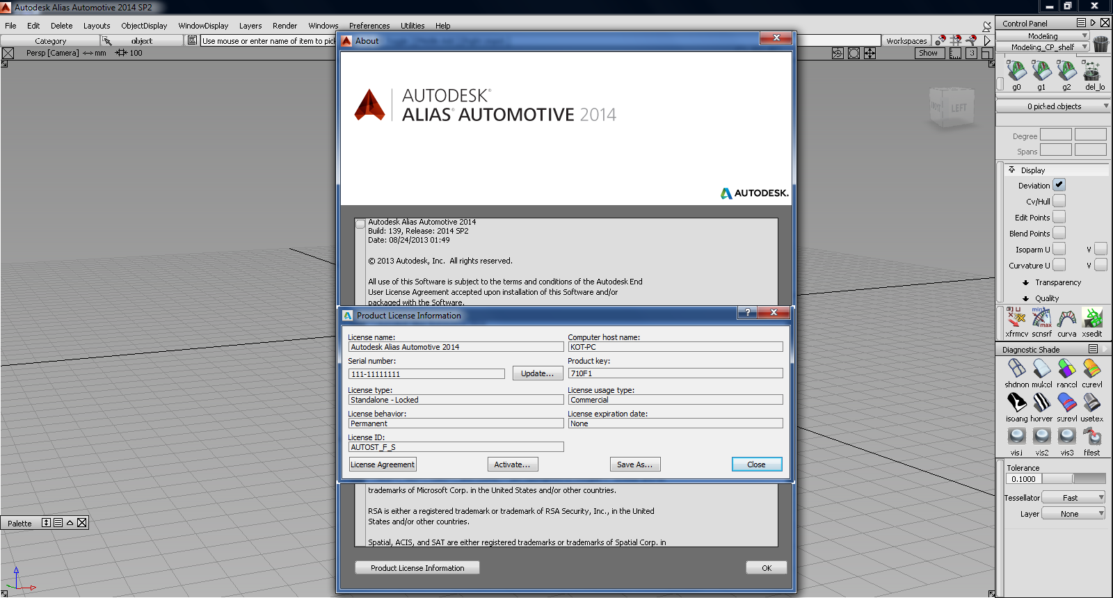Image resolution: width=1113 pixels, height=598 pixels.
Task: Click the look-at view icon in viewport bar
Action: pos(854,53)
